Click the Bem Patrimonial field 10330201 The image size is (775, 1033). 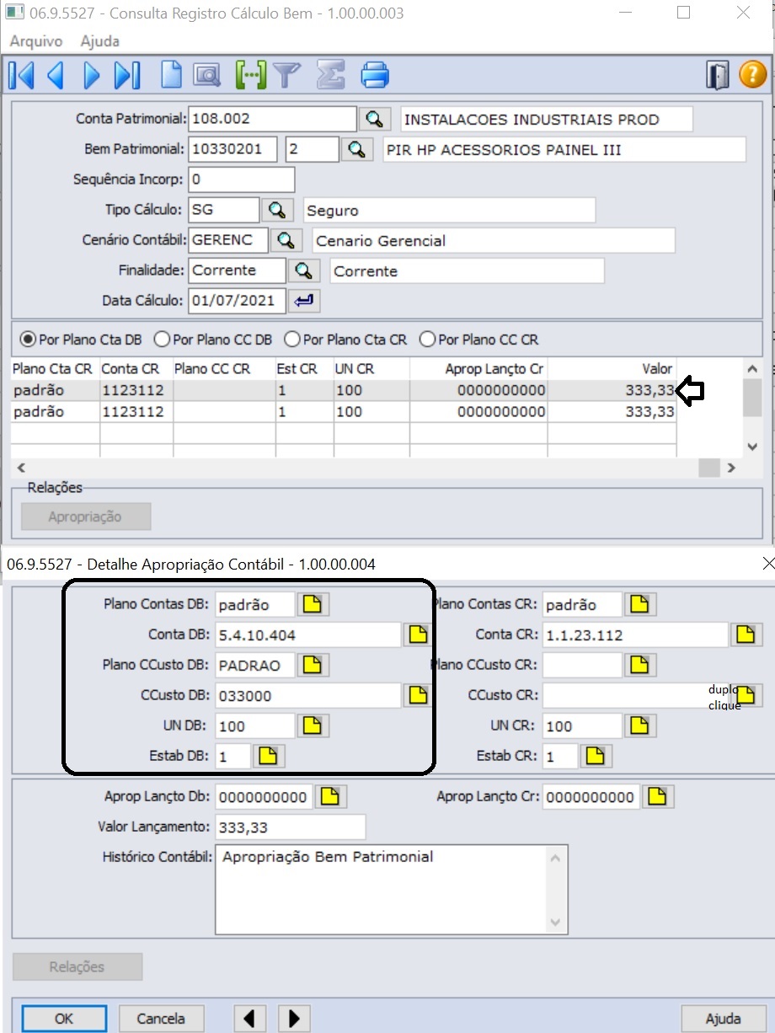(x=232, y=149)
